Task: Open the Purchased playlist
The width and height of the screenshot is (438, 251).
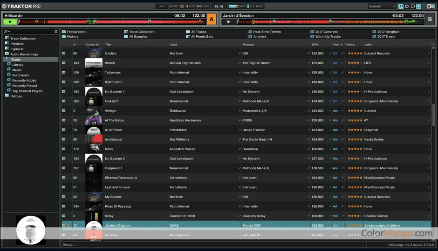Action: 20,75
